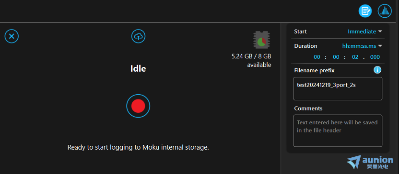Select the duration minutes field
This screenshot has width=399, height=174.
(x=336, y=57)
